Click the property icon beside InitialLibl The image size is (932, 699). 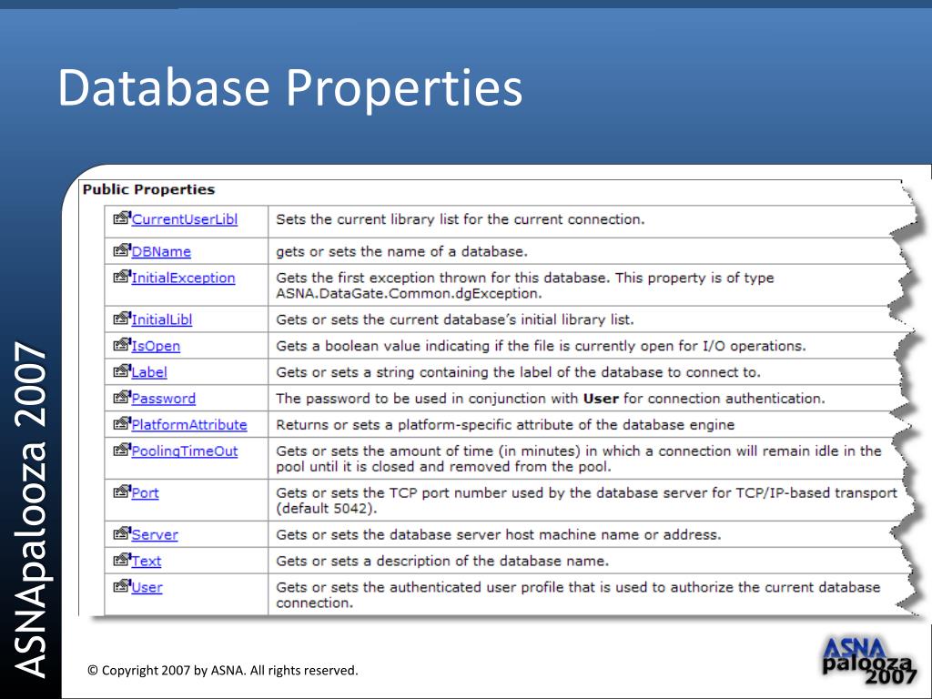pos(122,318)
